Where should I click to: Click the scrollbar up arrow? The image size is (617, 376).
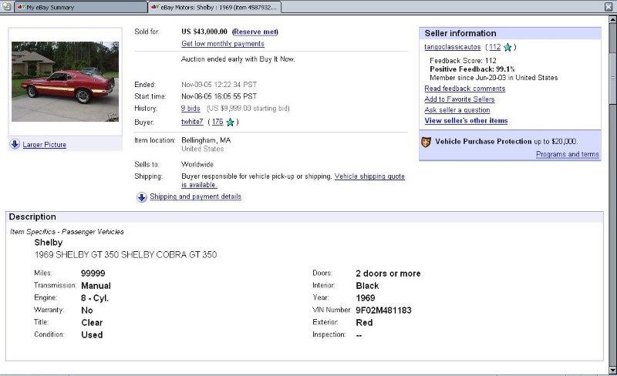612,19
